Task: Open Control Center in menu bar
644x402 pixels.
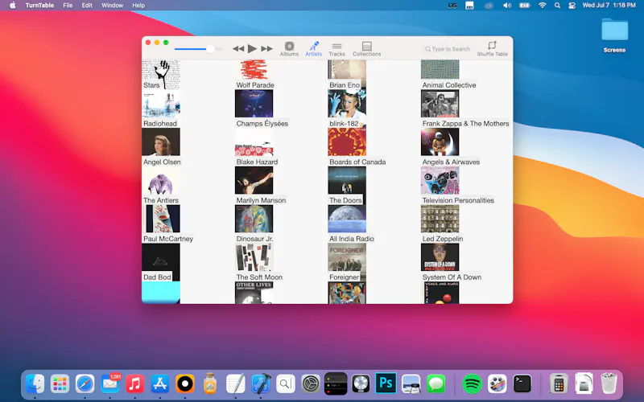Action: (572, 6)
